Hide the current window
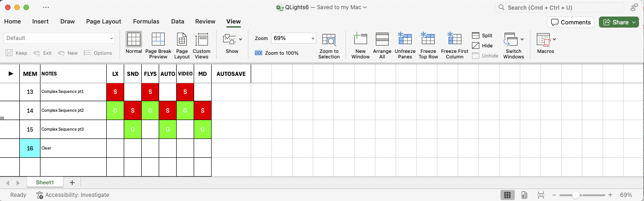The image size is (644, 201). pos(482,46)
